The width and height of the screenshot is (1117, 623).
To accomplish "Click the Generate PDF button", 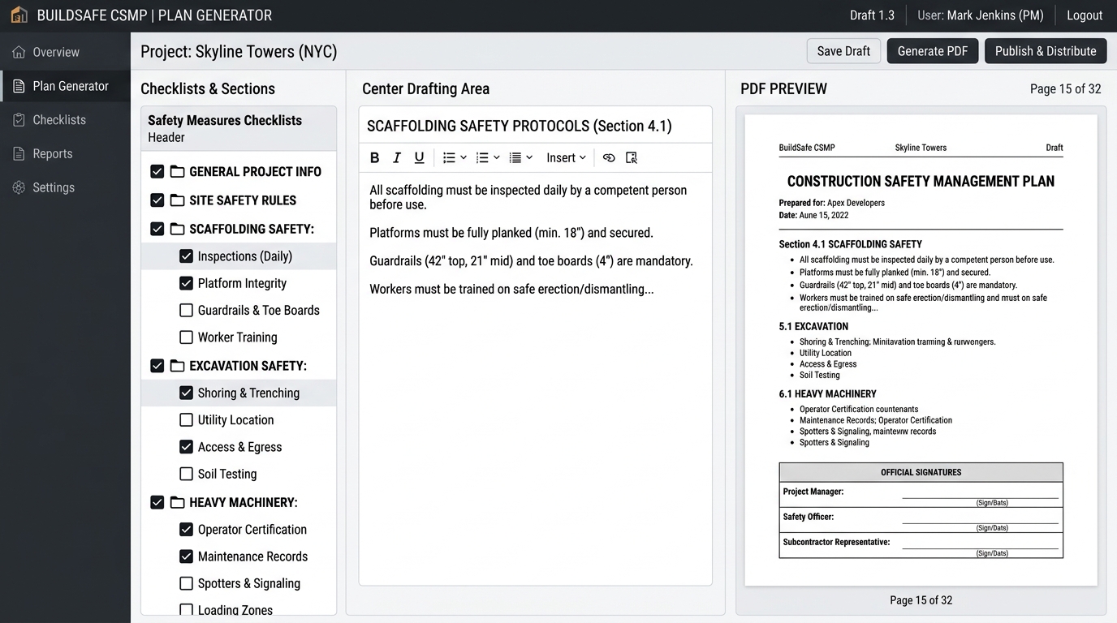I will [933, 51].
